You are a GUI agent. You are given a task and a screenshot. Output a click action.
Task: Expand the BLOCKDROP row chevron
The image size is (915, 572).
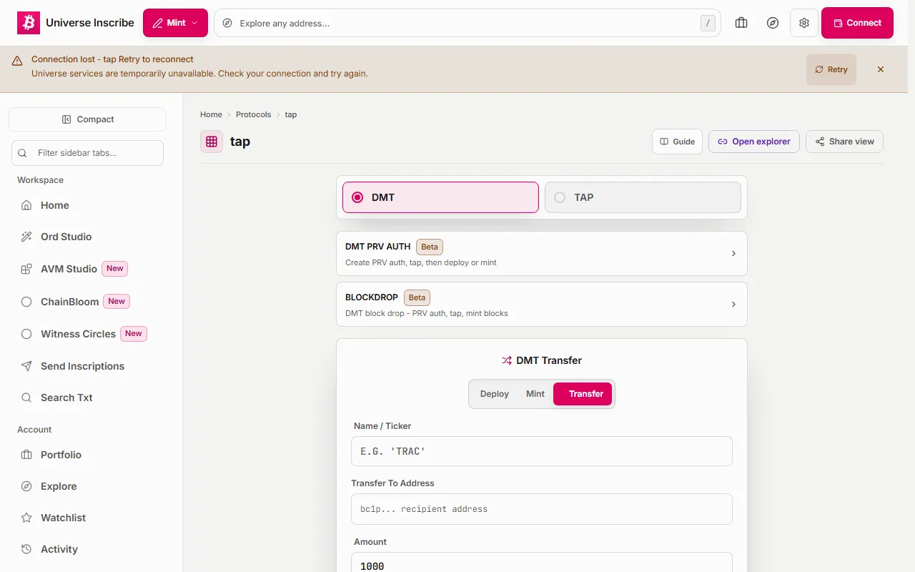733,305
